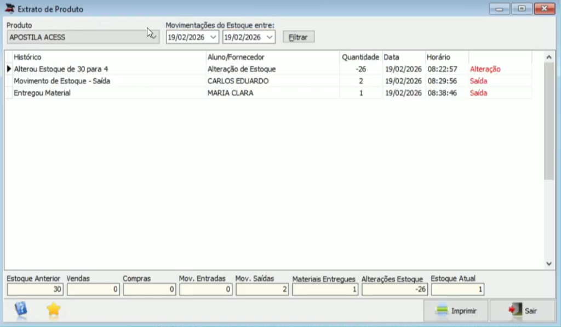The width and height of the screenshot is (561, 327).
Task: Sort by the Aluno/Fornecedor column header
Action: [x=273, y=57]
